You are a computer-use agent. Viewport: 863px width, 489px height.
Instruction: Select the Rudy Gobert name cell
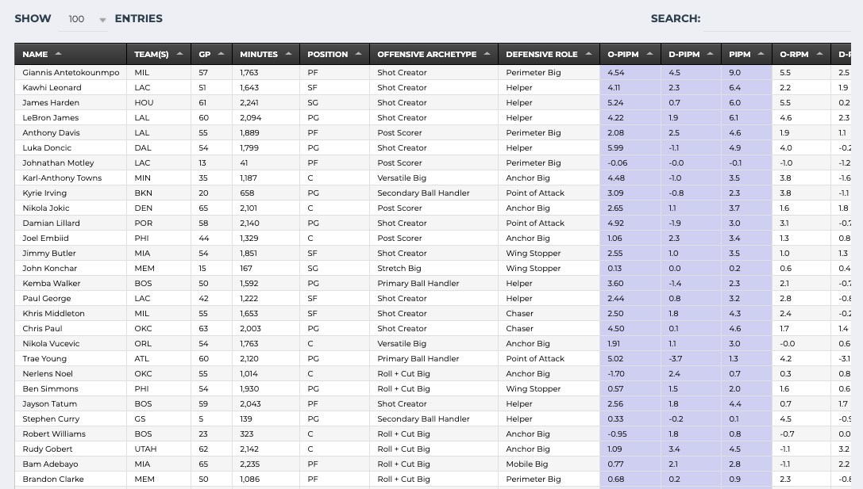[x=71, y=449]
